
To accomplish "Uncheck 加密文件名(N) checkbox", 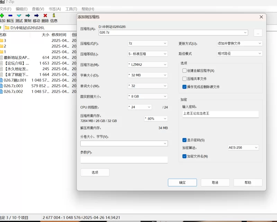I will tap(185, 156).
